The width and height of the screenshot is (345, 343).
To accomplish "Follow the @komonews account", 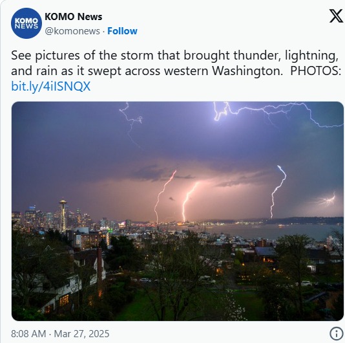I will point(122,31).
